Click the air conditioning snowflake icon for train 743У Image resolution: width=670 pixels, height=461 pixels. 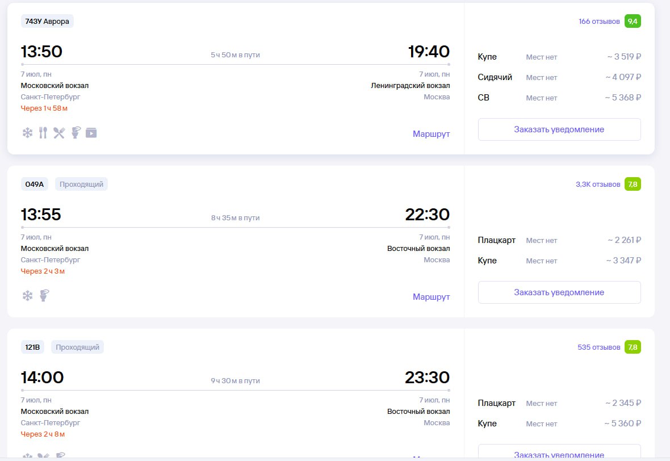tap(27, 133)
